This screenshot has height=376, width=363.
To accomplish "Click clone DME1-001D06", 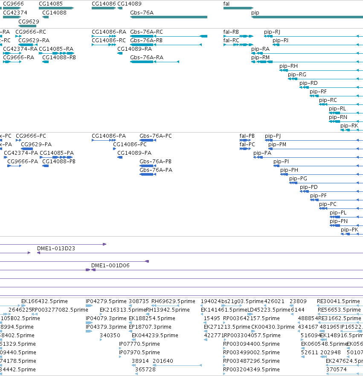I will tap(110, 266).
